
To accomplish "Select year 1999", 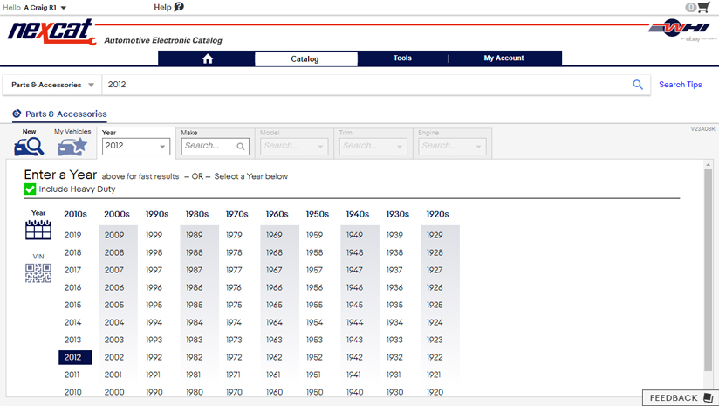I will pyautogui.click(x=154, y=235).
